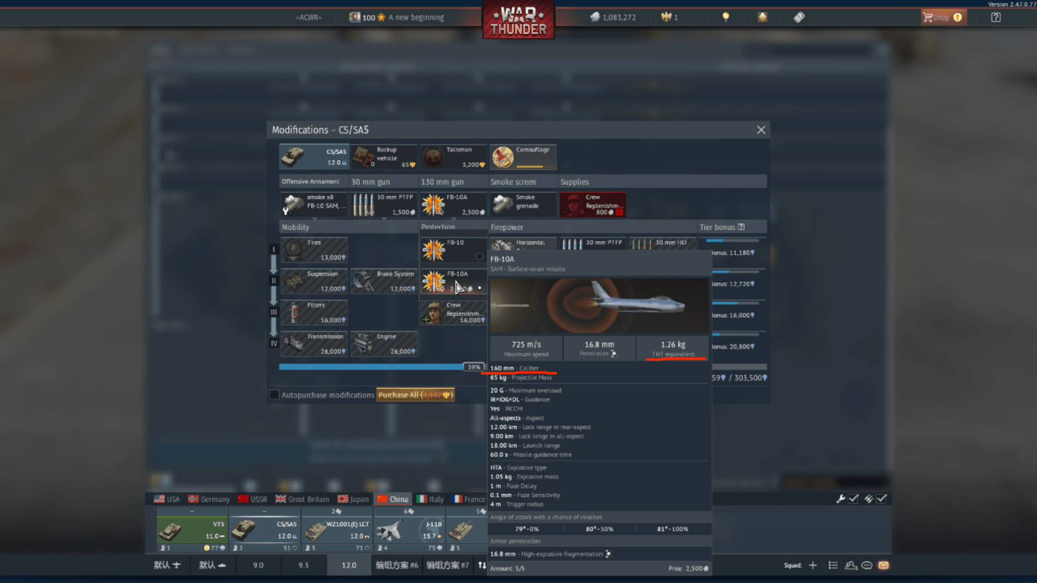Open preset list sort arrows

[x=481, y=565]
